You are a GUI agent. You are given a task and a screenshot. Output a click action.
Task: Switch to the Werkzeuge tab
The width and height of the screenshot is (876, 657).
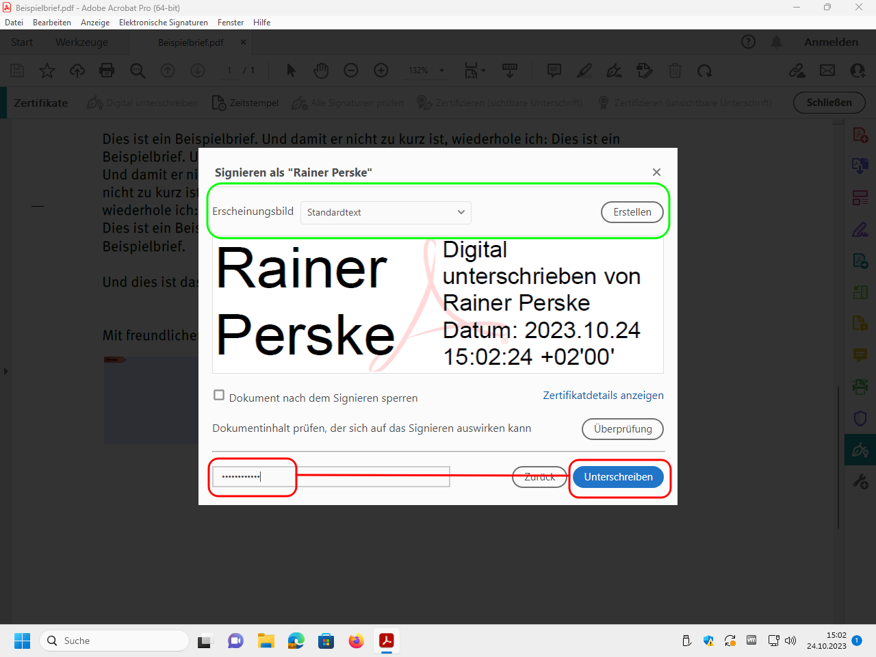(81, 42)
